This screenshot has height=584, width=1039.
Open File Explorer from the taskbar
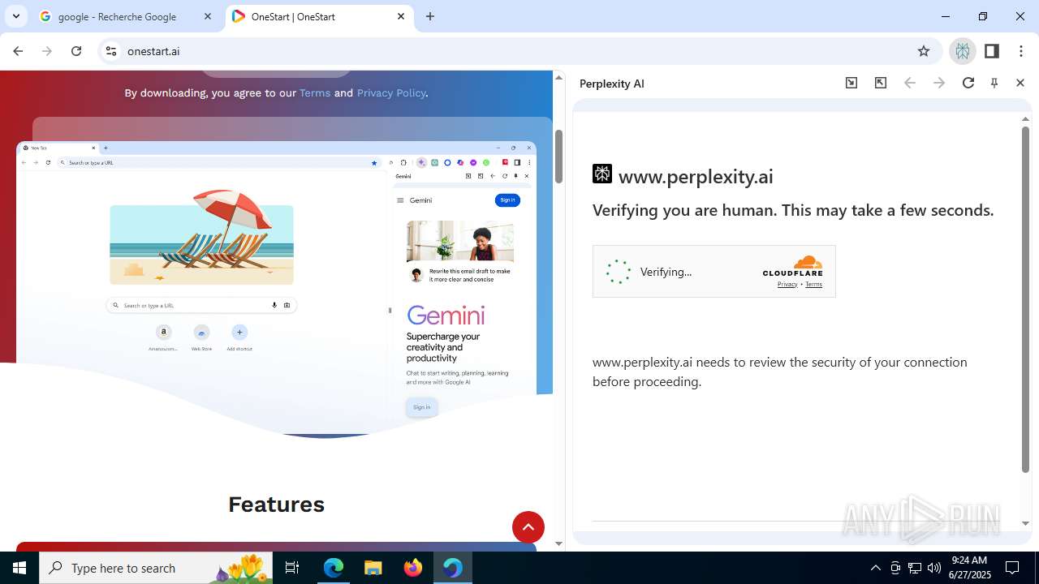(x=373, y=568)
